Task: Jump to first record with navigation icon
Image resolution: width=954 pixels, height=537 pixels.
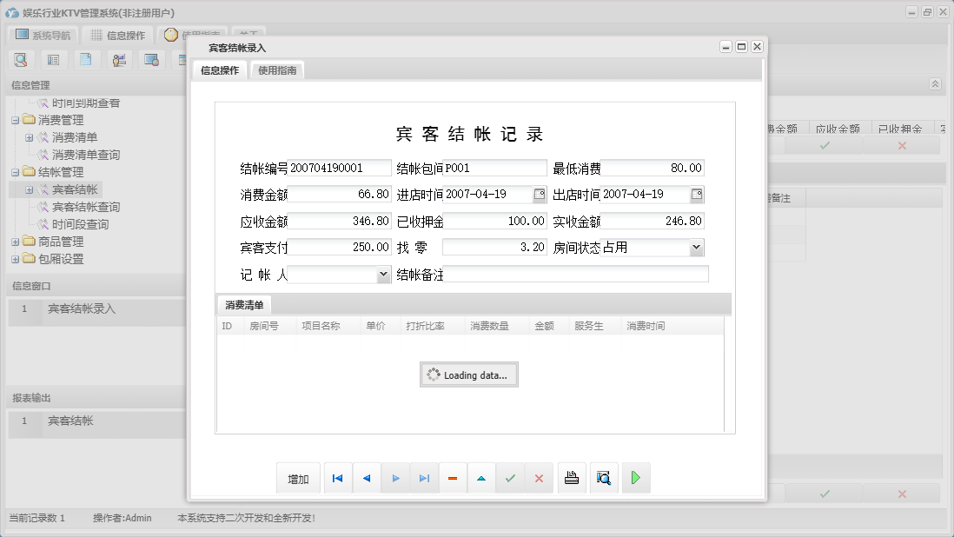Action: (x=338, y=477)
